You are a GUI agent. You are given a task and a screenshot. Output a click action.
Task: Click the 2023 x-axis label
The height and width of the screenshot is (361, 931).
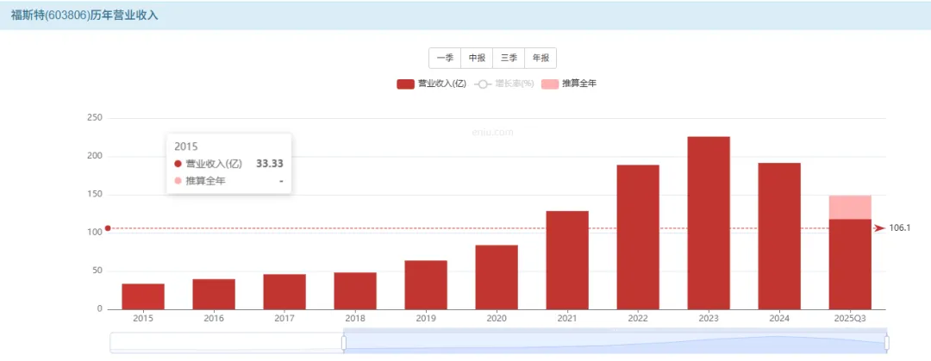(x=709, y=319)
